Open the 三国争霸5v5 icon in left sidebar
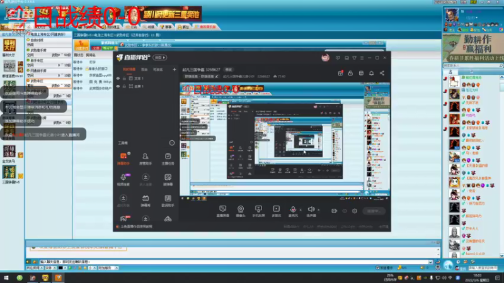 pyautogui.click(x=9, y=172)
